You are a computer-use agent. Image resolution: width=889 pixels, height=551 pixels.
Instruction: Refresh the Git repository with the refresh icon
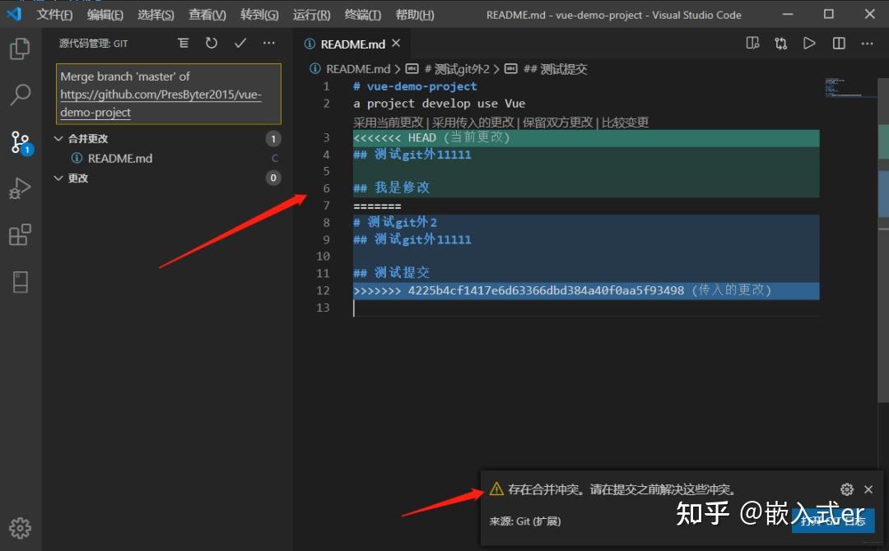click(212, 43)
